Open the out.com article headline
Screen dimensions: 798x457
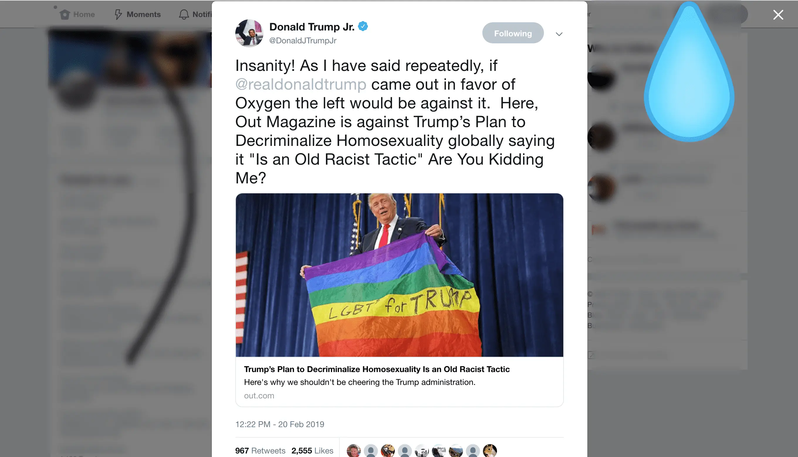click(x=377, y=369)
